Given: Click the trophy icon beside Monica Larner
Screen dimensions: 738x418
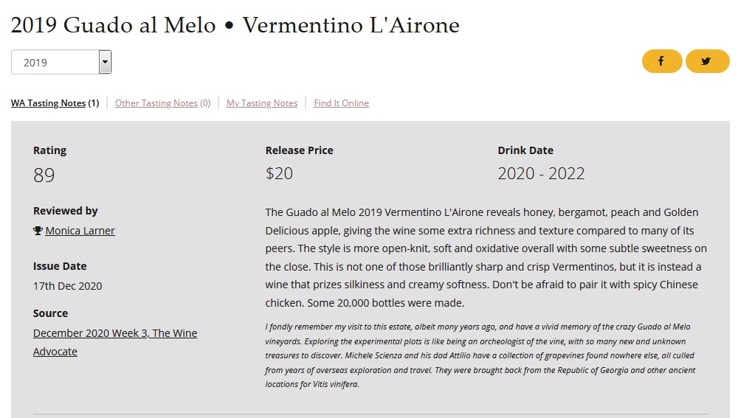Looking at the screenshot, I should (x=38, y=231).
